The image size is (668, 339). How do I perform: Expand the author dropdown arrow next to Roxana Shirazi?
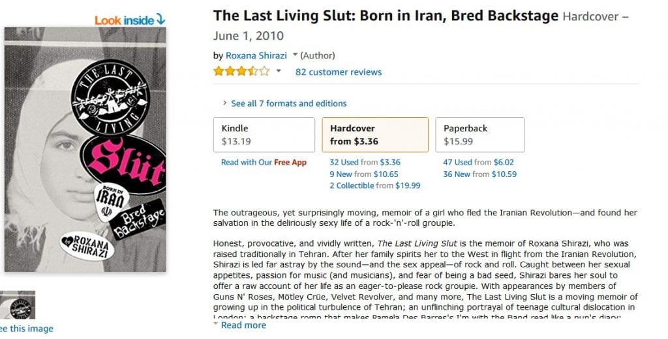[x=295, y=55]
